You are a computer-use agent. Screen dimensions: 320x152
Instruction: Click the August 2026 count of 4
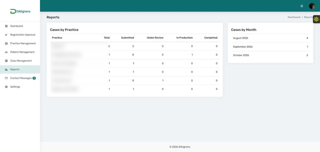pos(307,38)
